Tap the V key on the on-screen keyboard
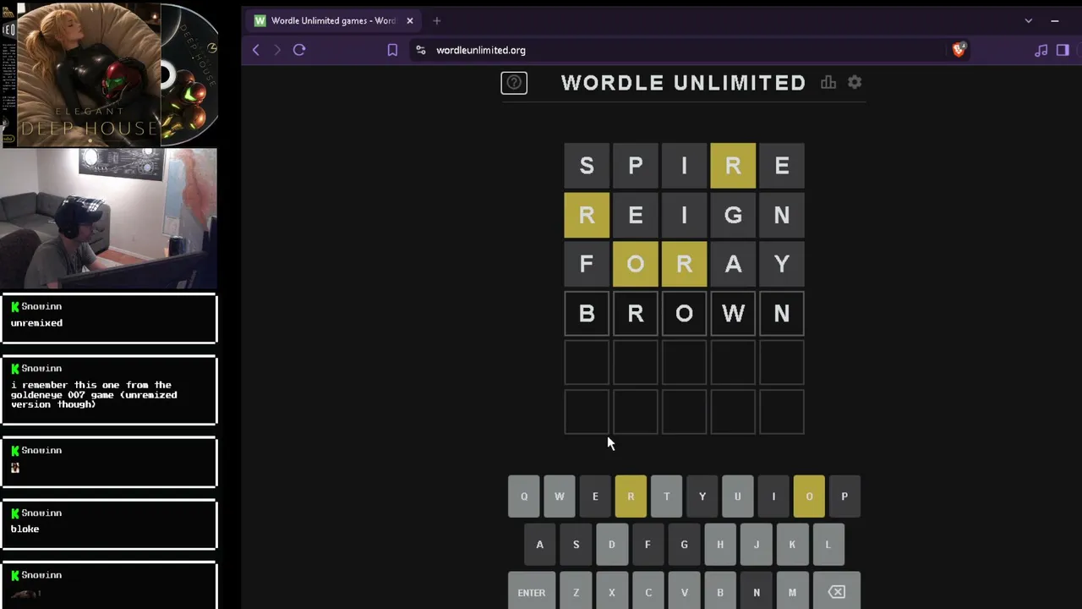The width and height of the screenshot is (1082, 609). [685, 592]
